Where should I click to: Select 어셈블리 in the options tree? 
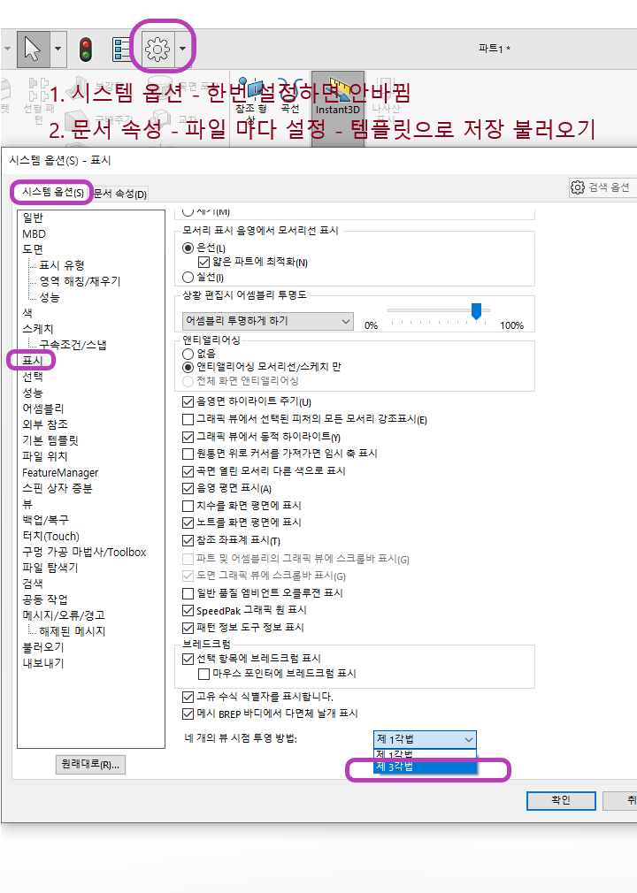43,408
